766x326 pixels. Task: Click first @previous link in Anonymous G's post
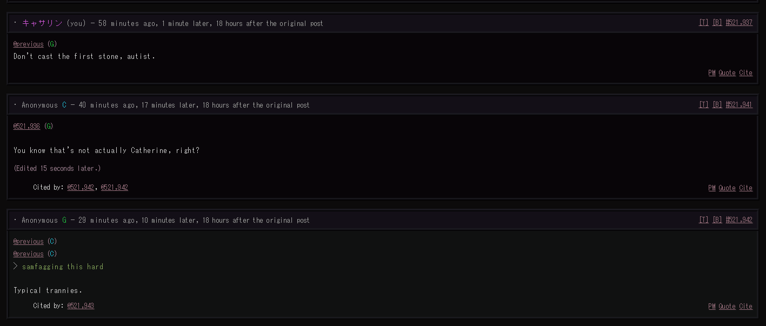click(x=28, y=242)
